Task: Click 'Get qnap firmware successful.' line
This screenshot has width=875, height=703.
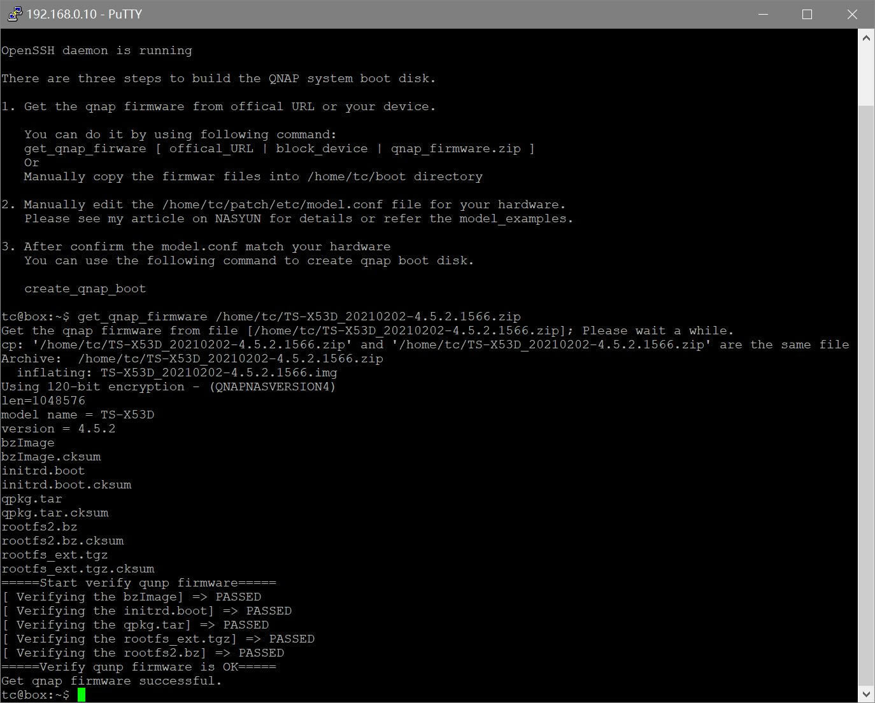Action: click(111, 681)
